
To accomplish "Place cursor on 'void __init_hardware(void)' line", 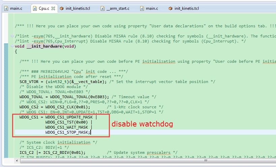I will (x=45, y=46).
